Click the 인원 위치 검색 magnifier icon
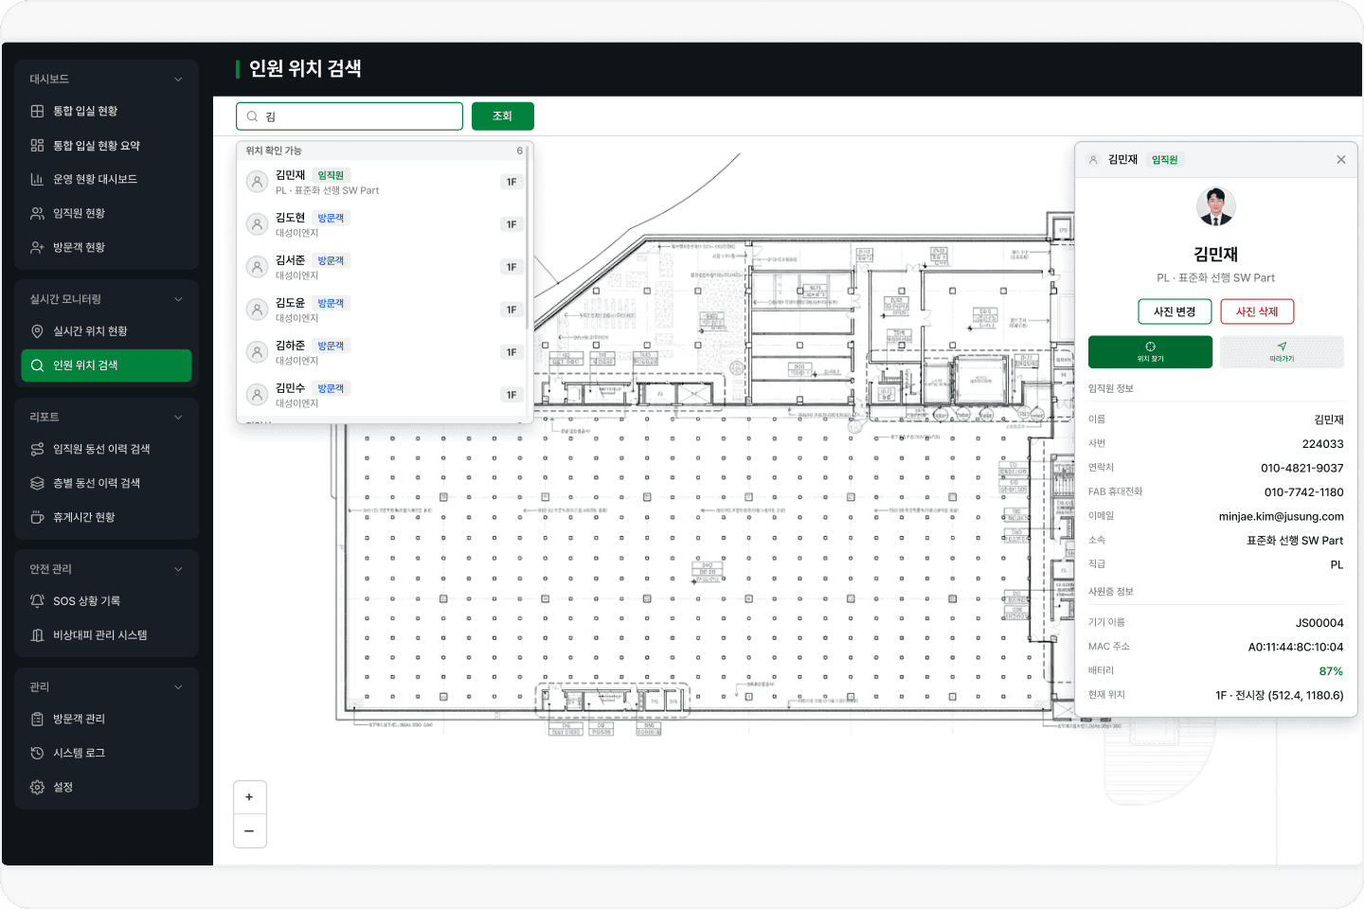The image size is (1364, 909). pyautogui.click(x=37, y=365)
